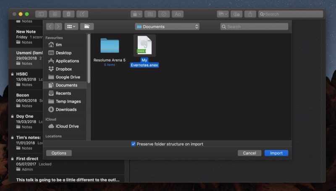Image resolution: width=336 pixels, height=191 pixels.
Task: Uncheck Preserve folder structure on import
Action: (x=133, y=144)
